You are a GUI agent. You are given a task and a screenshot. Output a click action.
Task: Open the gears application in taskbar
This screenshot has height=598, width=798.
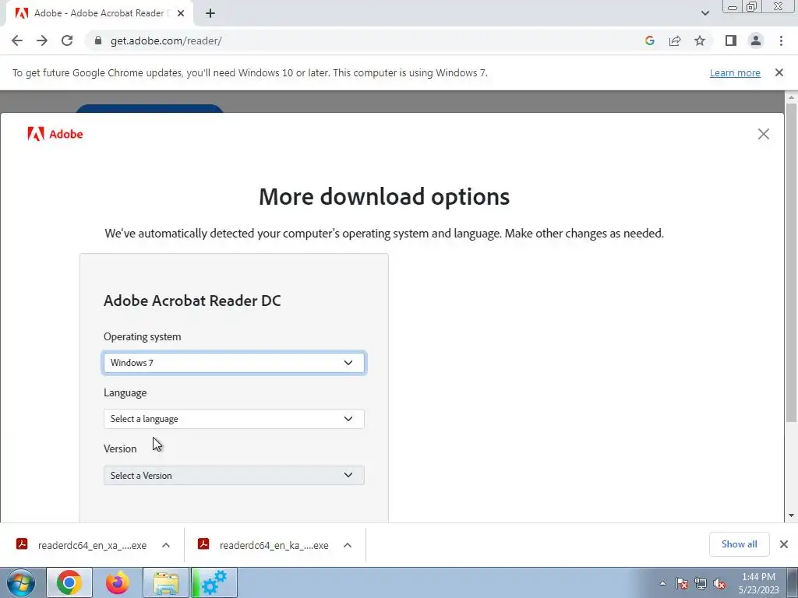214,582
